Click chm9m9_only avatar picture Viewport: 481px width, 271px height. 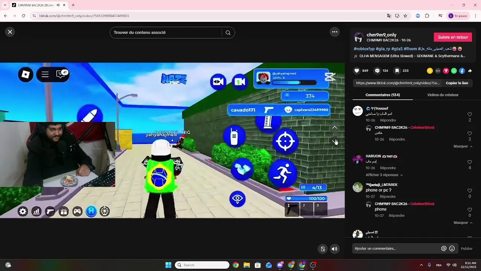[x=359, y=37]
